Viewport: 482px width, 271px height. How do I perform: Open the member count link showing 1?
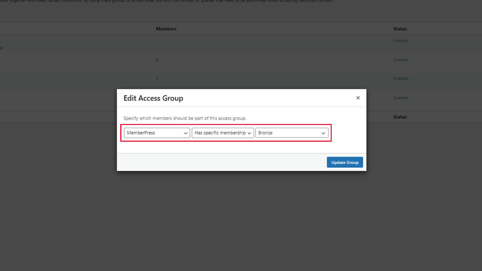coord(157,79)
